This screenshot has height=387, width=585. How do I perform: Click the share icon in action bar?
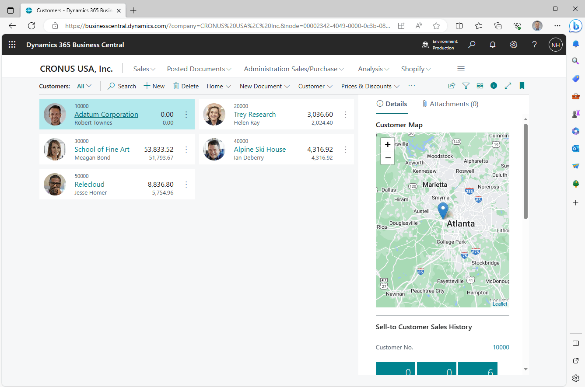[x=452, y=86]
